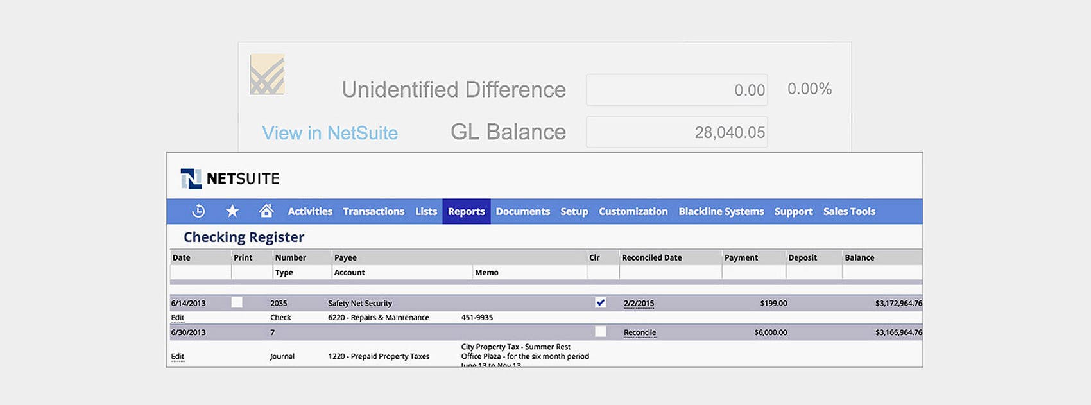Click the Reconciled Date column header

pyautogui.click(x=652, y=257)
